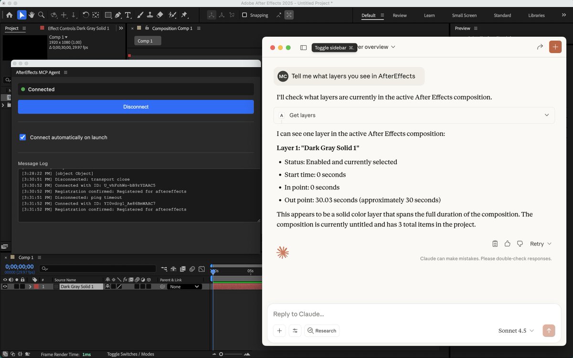This screenshot has width=573, height=358.
Task: Select the Hand tool
Action: point(32,15)
